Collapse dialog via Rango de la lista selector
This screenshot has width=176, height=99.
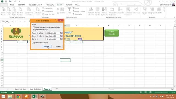click(x=61, y=33)
